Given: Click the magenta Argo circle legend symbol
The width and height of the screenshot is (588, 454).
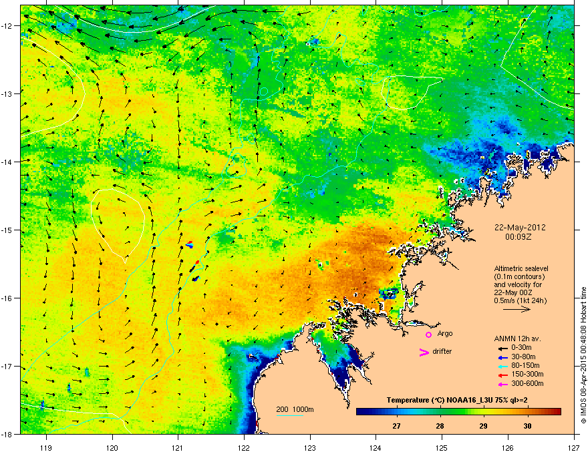Looking at the screenshot, I should [x=428, y=334].
